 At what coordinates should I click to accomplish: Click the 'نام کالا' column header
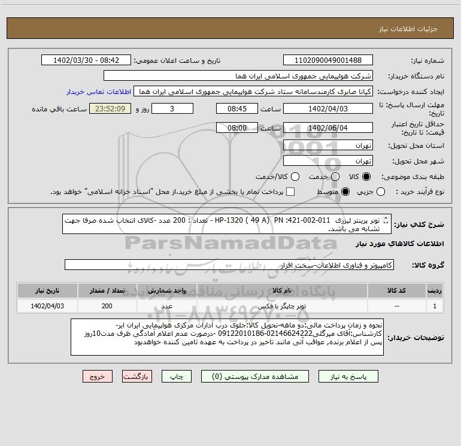point(288,291)
